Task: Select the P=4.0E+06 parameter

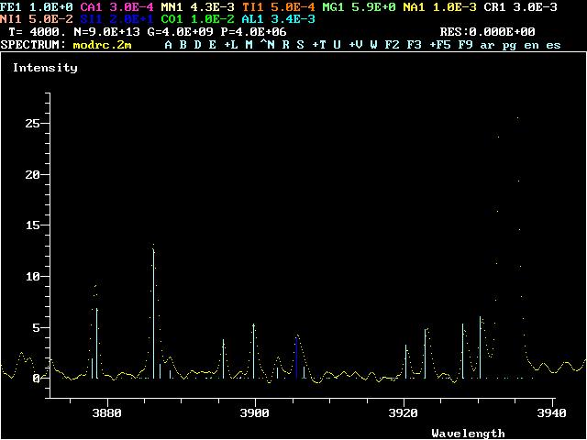Action: [x=253, y=32]
